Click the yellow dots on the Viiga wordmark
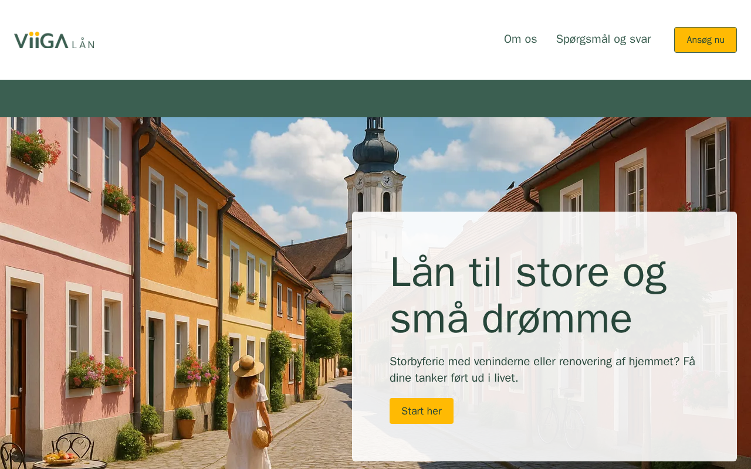751x469 pixels. 35,34
